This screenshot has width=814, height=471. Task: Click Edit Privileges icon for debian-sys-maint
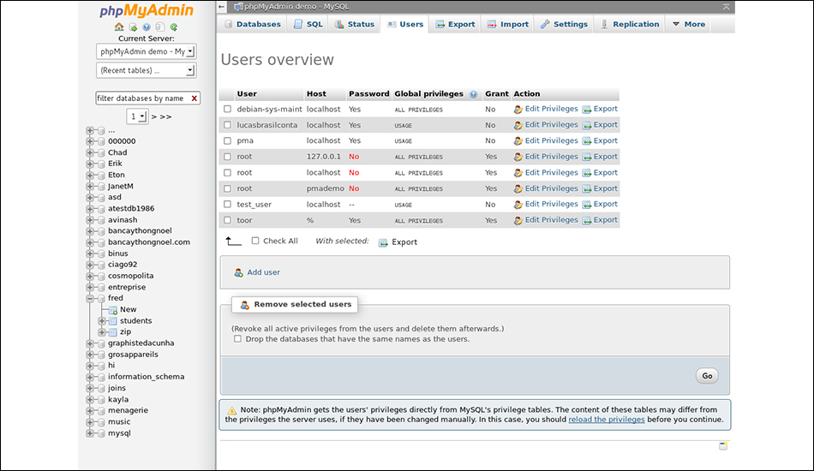click(x=518, y=110)
